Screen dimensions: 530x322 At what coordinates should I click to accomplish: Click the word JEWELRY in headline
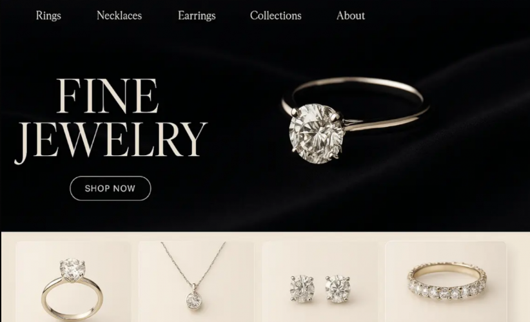pos(110,142)
